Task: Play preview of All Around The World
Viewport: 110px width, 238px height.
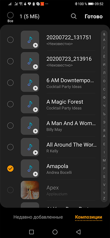Action: 35,152
